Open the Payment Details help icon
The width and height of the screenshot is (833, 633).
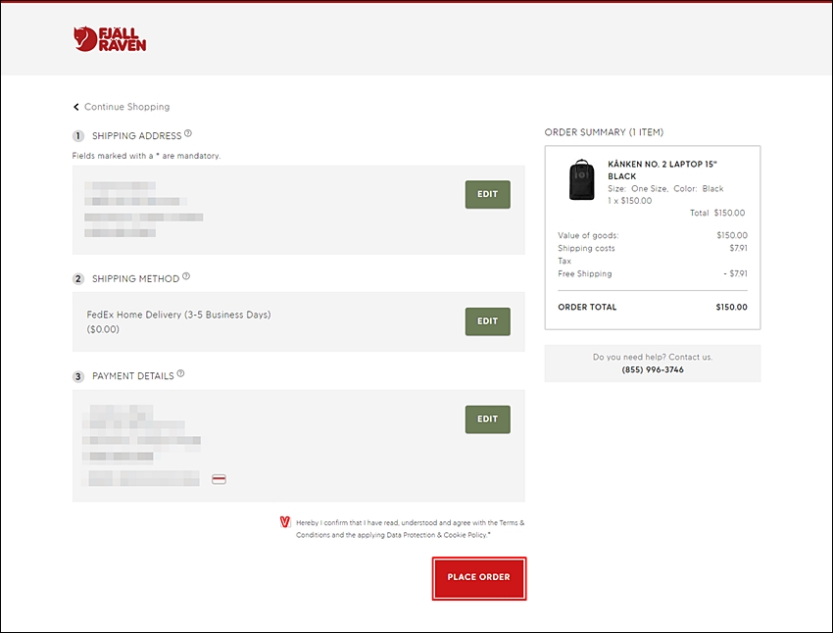pyautogui.click(x=180, y=373)
